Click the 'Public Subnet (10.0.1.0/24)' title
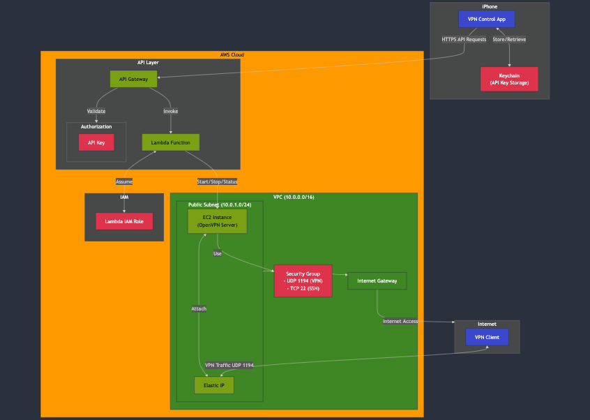The image size is (590, 420). point(220,204)
